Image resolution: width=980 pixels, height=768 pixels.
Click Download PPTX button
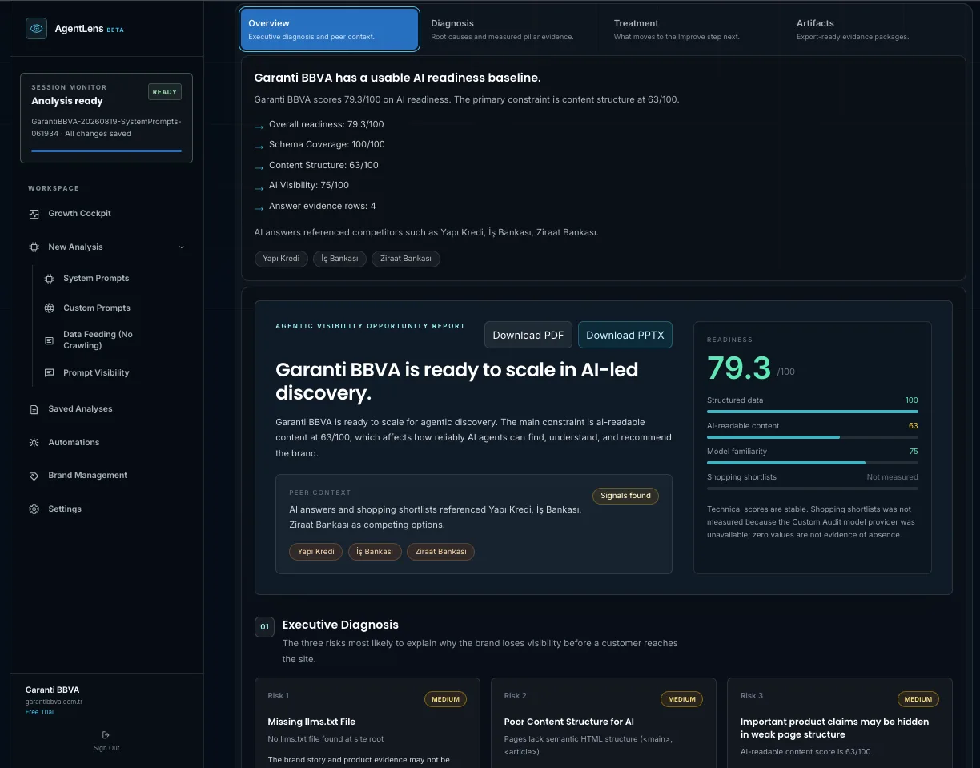[x=625, y=335]
